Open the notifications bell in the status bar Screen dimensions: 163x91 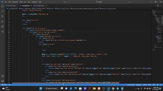161,85
